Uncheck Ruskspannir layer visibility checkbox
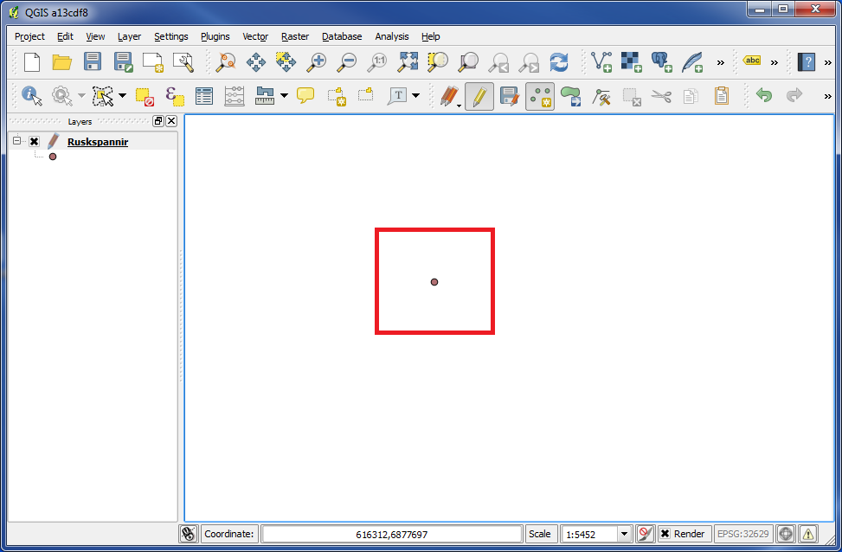Image resolution: width=842 pixels, height=552 pixels. [35, 141]
